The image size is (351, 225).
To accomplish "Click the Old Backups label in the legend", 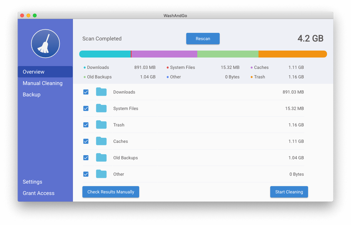I will (100, 77).
